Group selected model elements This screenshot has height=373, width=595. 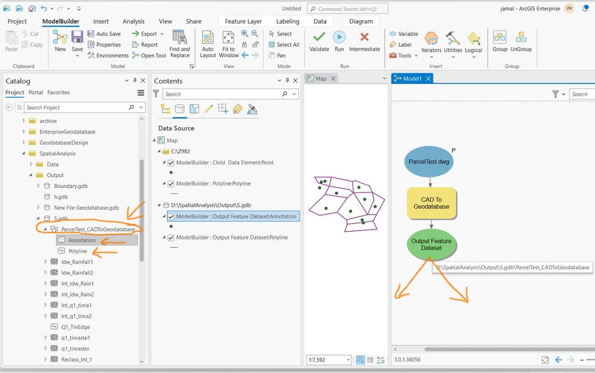pos(500,41)
